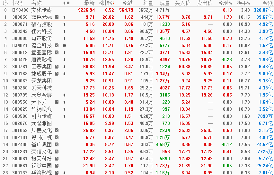
Task: Click the 代码 column header
Action: click(17, 3)
